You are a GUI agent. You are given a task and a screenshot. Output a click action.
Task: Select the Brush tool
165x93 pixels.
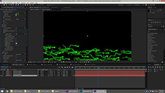(23, 5)
